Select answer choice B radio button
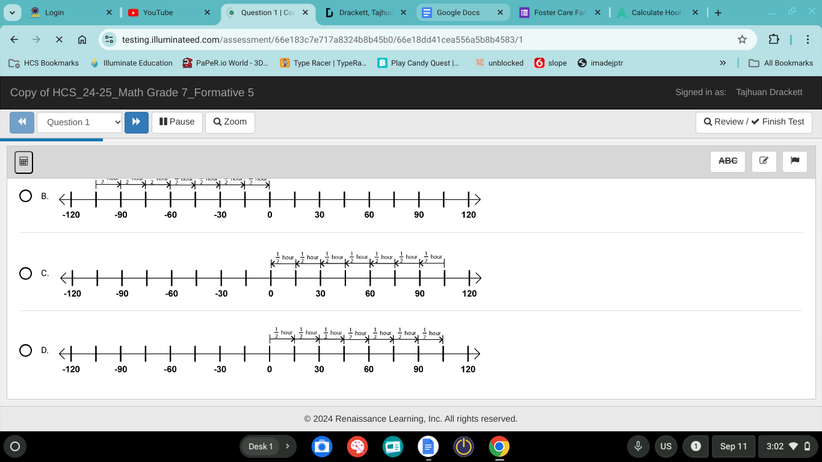 coord(26,196)
